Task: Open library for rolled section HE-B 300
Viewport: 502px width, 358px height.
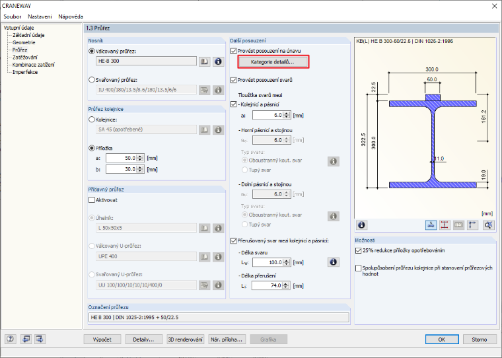Action: (x=205, y=61)
